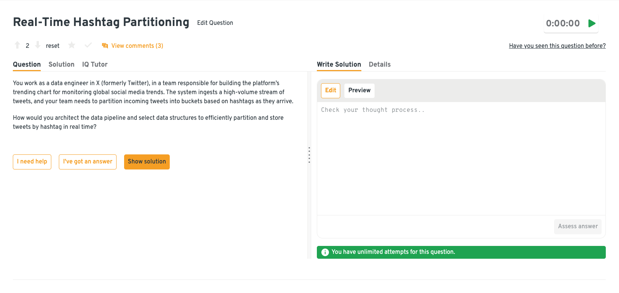This screenshot has height=293, width=619.
Task: Focus the thought process text area
Action: (461, 158)
